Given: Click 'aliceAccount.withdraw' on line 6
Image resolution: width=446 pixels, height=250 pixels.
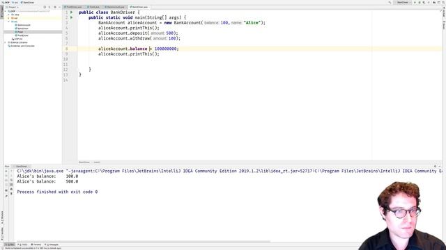Looking at the screenshot, I should tap(124, 38).
